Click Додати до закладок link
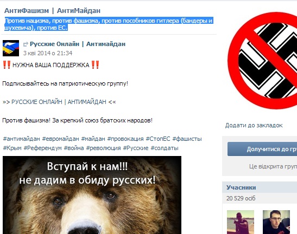This screenshot has width=297, height=234. click(x=254, y=125)
